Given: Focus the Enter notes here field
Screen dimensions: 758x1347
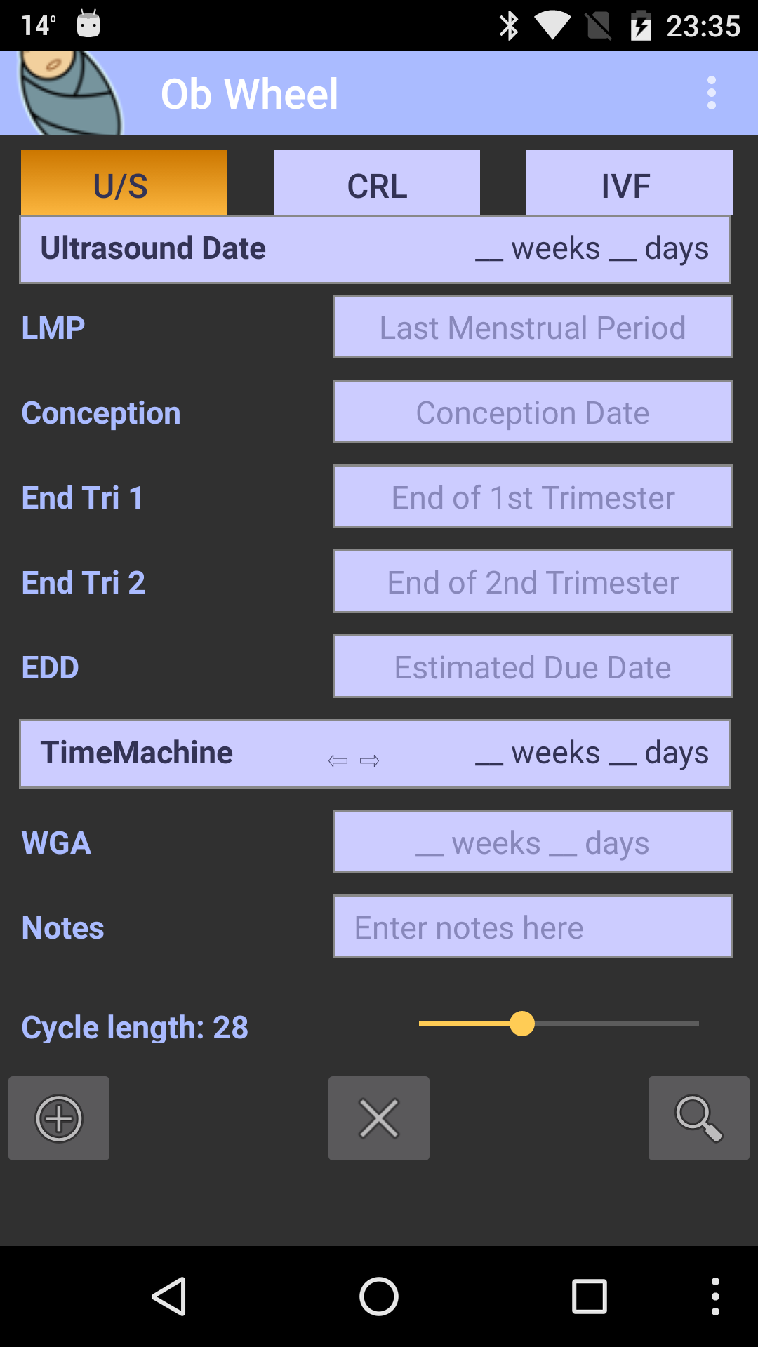Looking at the screenshot, I should [x=532, y=927].
